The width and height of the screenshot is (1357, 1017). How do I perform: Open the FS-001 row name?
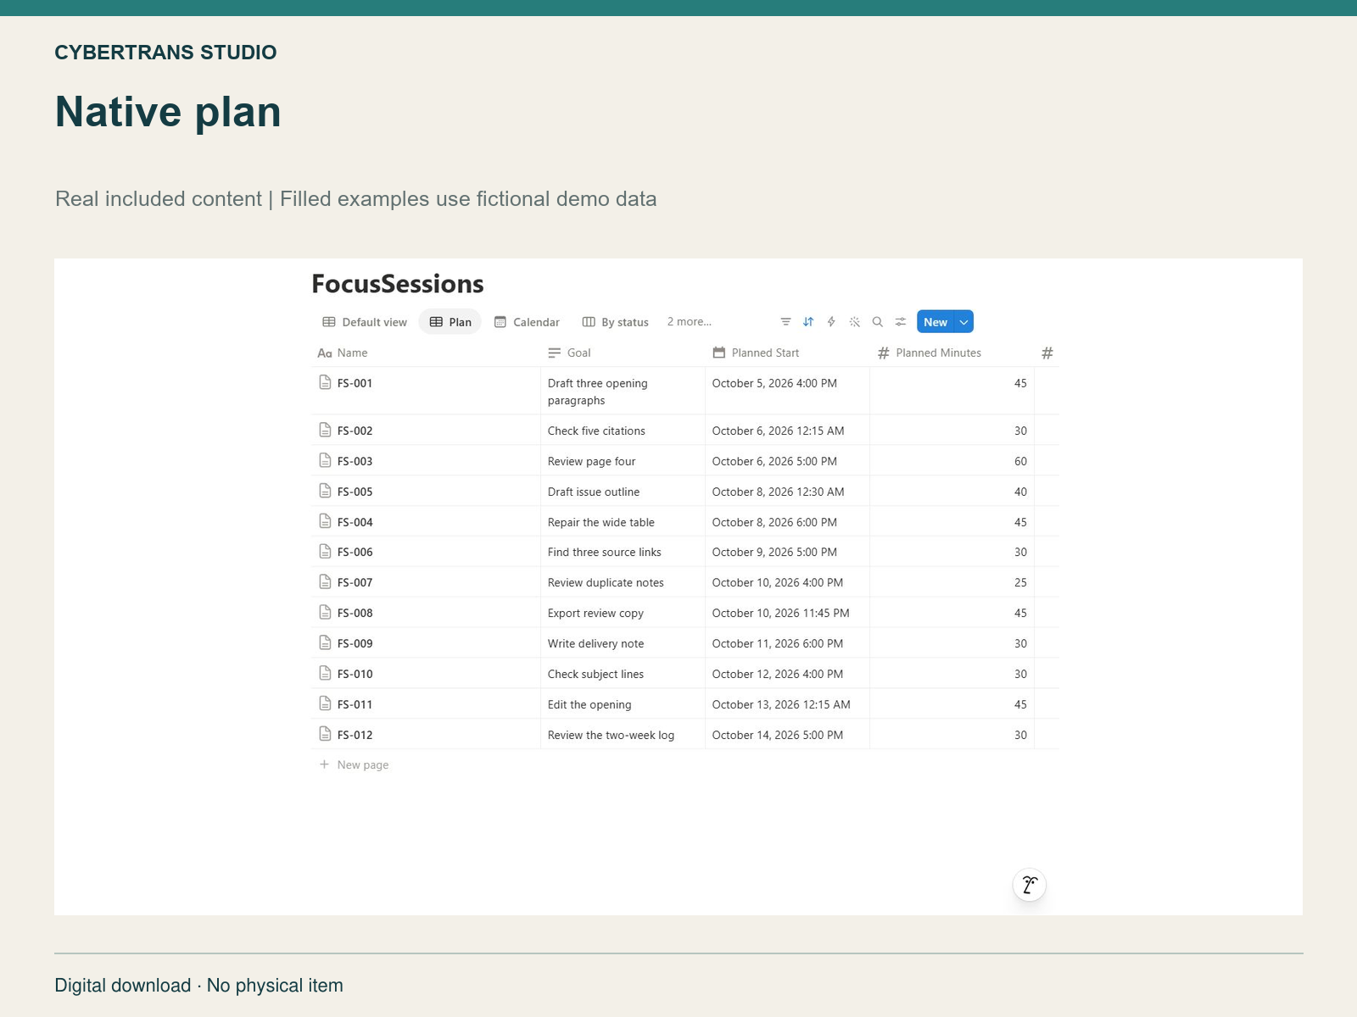(355, 383)
